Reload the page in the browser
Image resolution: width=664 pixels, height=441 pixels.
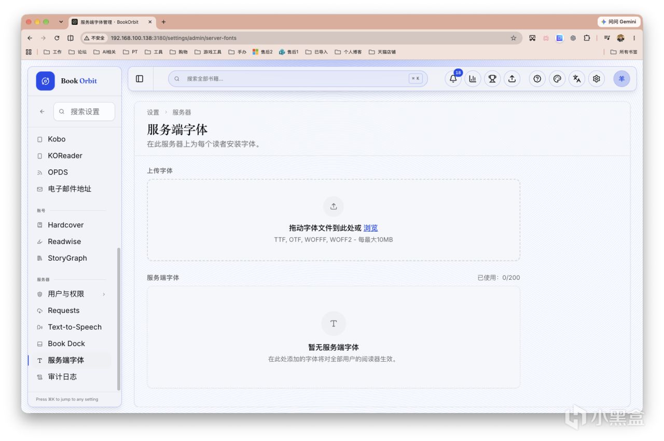point(57,38)
